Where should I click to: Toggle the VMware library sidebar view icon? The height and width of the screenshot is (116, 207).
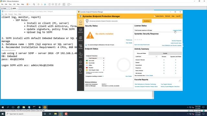pyautogui.click(x=49, y=4)
